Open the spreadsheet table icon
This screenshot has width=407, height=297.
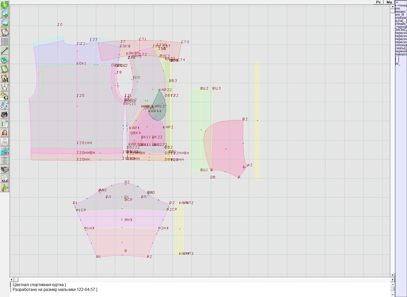click(5, 124)
